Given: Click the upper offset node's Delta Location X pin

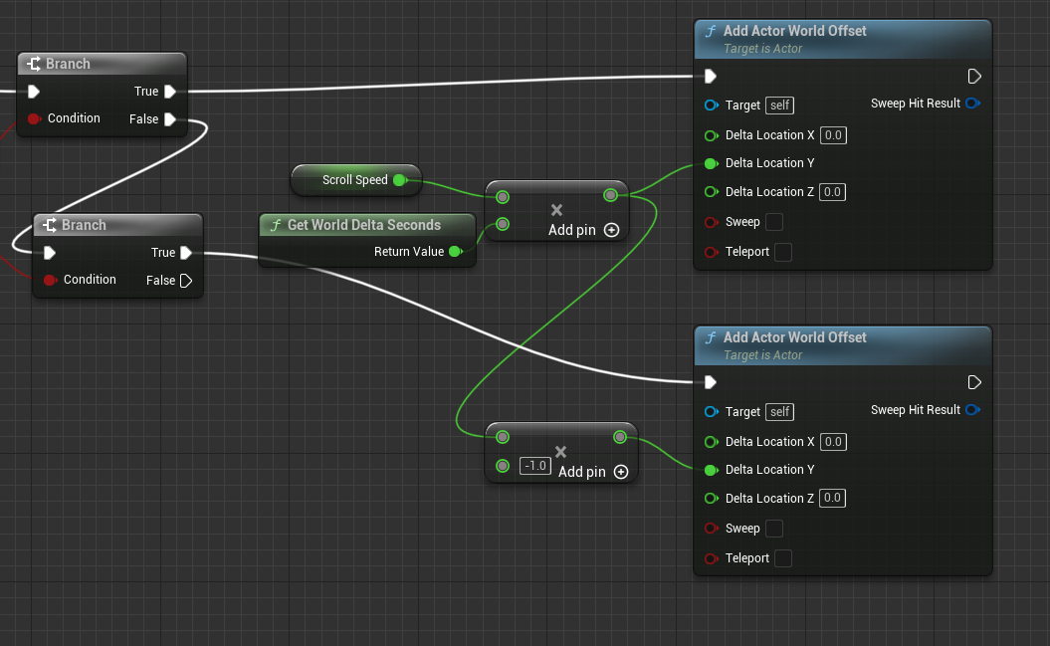Looking at the screenshot, I should (x=712, y=135).
